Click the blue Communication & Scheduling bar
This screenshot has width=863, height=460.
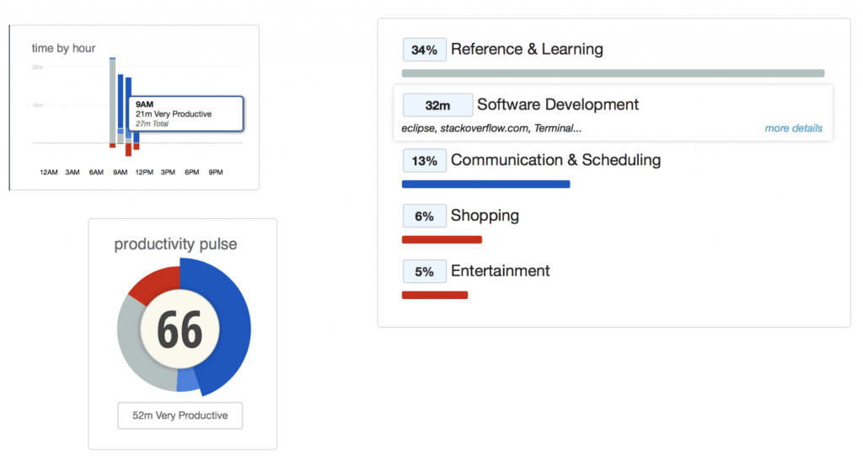pos(486,185)
